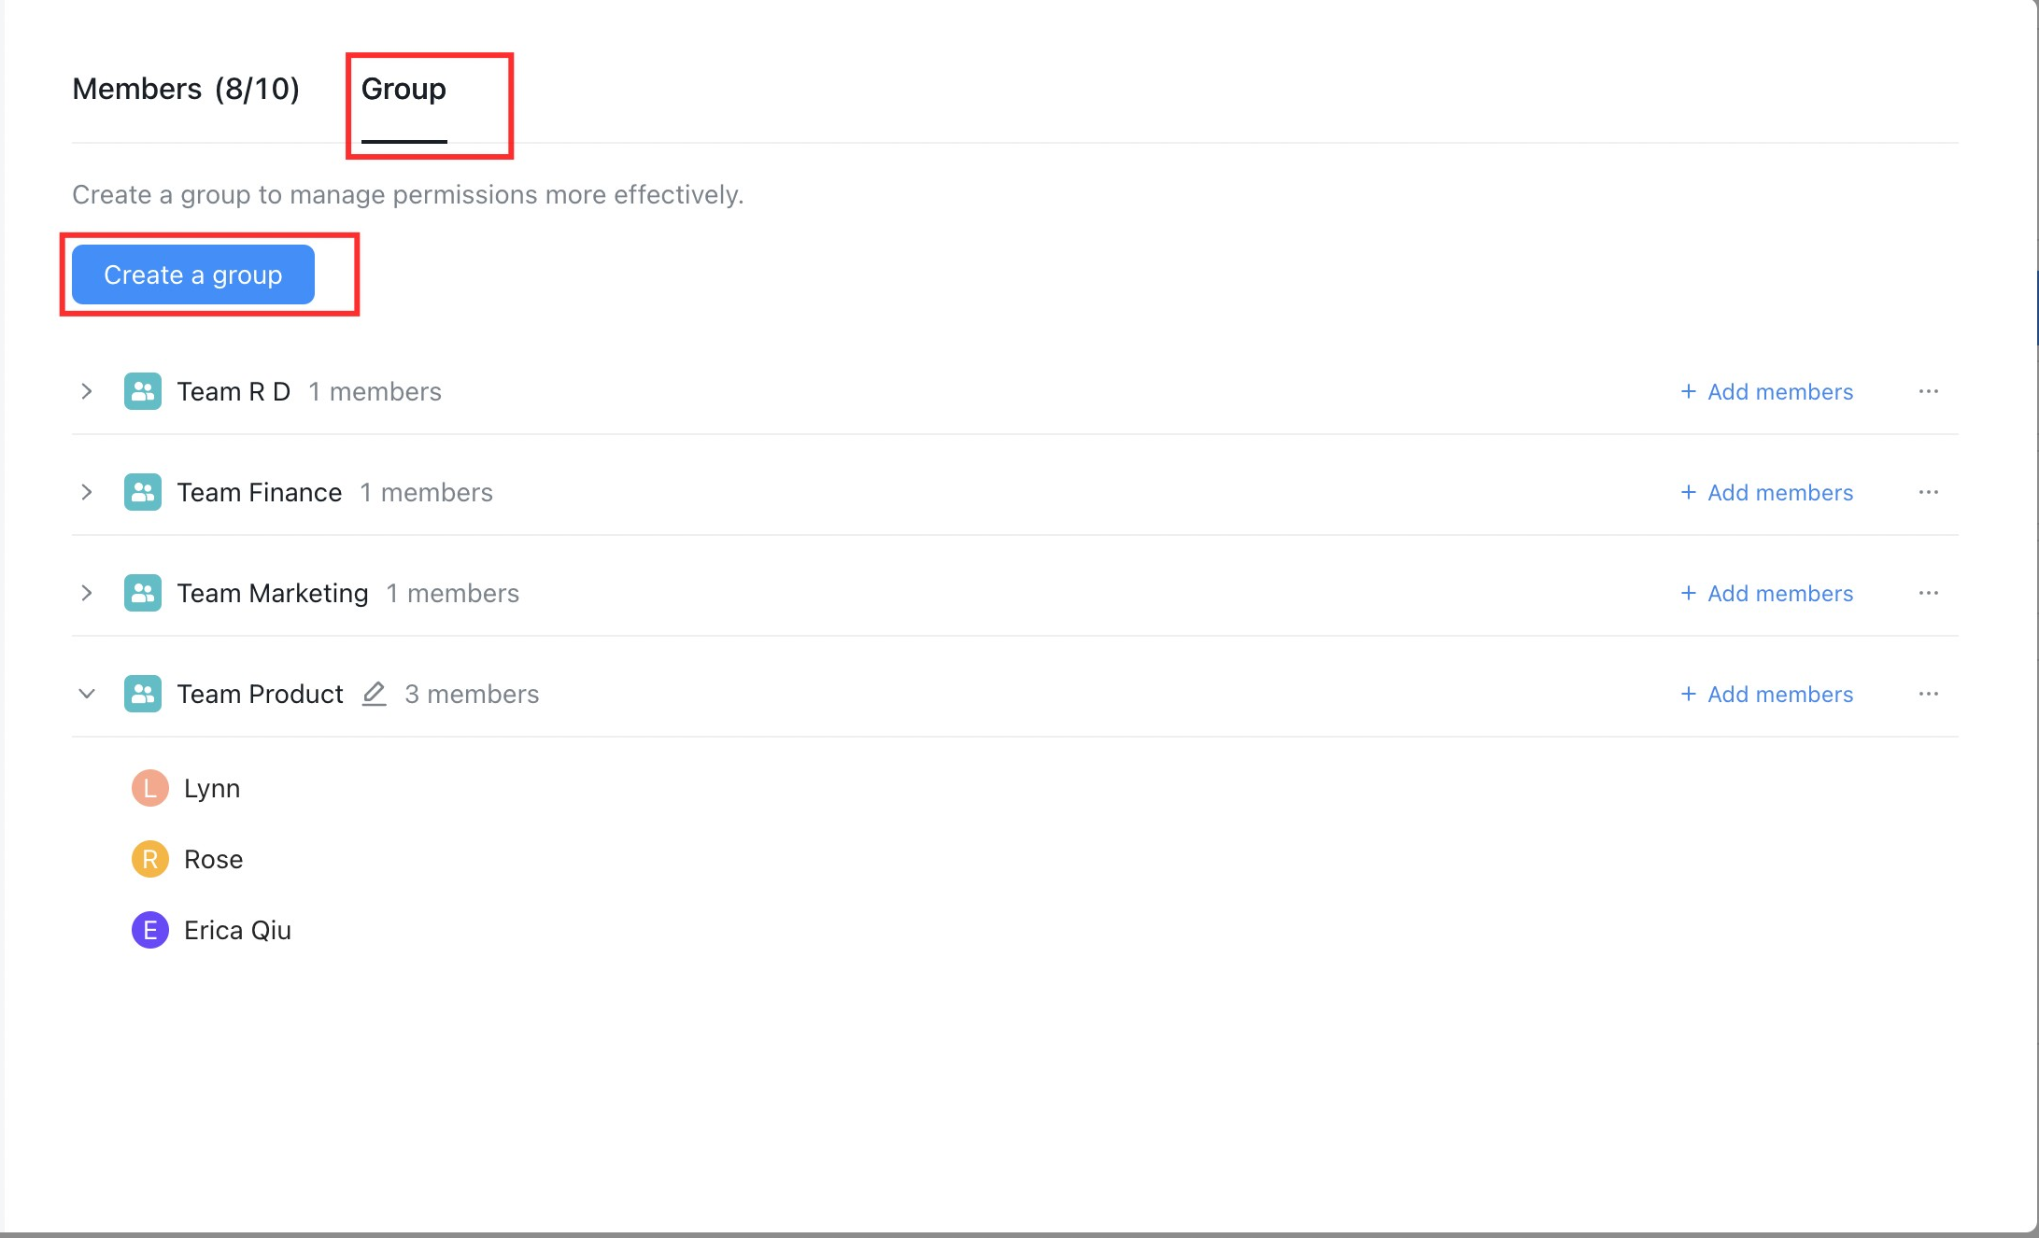
Task: Click '1 members' next to Team Marketing
Action: pos(452,593)
